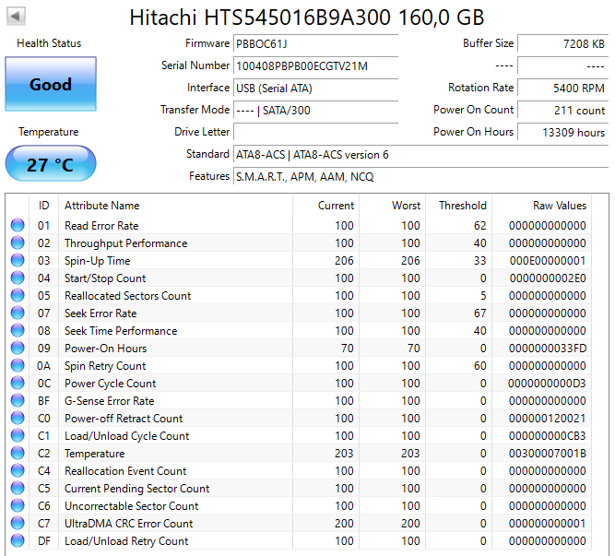Click status orb for Power Cycle Count
This screenshot has width=615, height=556.
[x=18, y=383]
